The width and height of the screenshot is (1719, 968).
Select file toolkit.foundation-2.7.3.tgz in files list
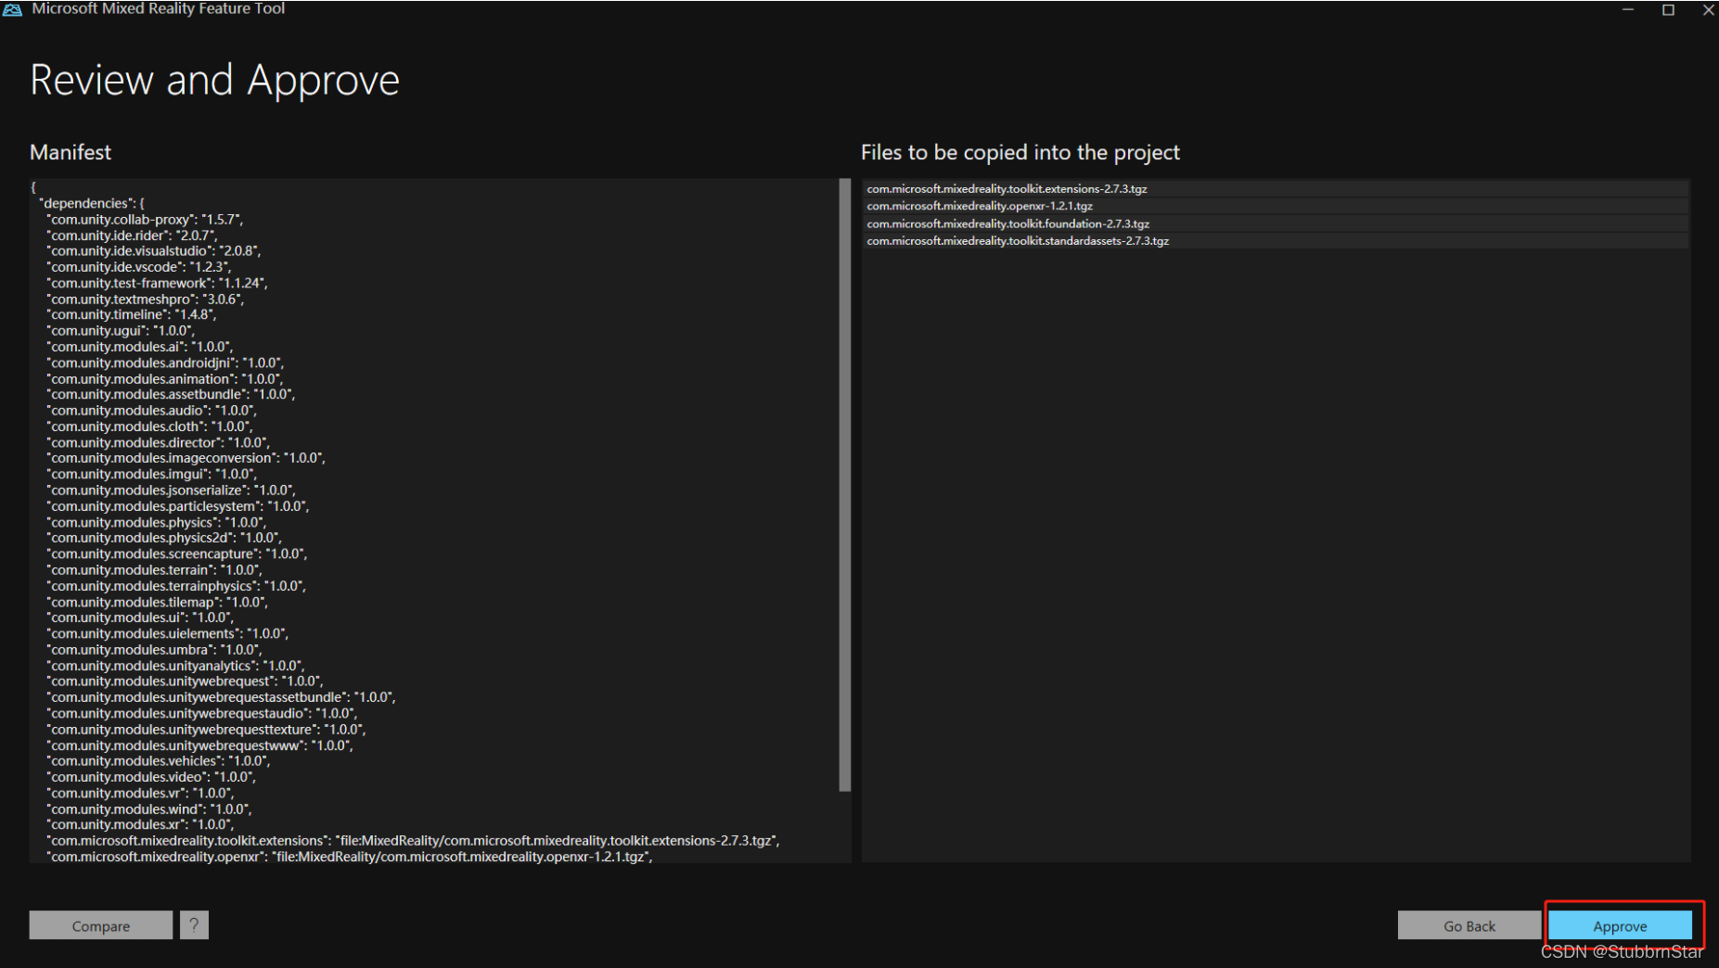(1276, 223)
